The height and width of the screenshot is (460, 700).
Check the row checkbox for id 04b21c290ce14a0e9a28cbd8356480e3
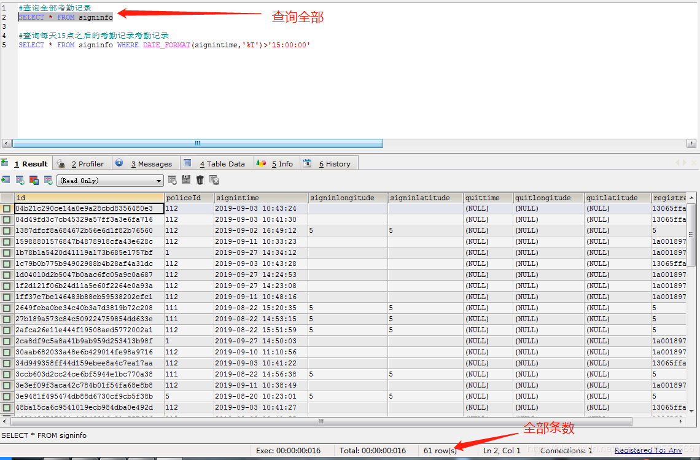(7, 209)
